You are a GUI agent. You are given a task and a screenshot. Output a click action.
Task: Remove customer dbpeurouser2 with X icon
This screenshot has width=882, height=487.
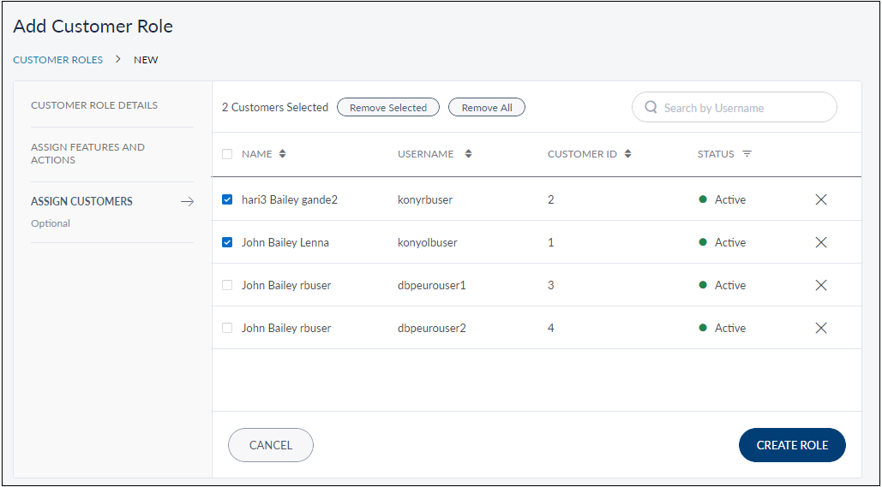[820, 328]
